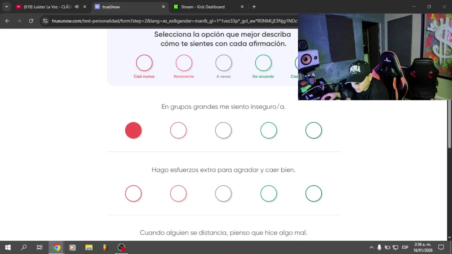Choose first red option for 'En grupos grandes me siento inseguro/a'
Screen dimensions: 452x254
133,131
